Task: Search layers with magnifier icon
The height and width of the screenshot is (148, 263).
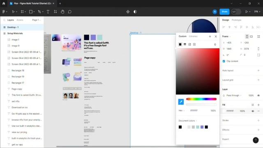Action: 5,20
